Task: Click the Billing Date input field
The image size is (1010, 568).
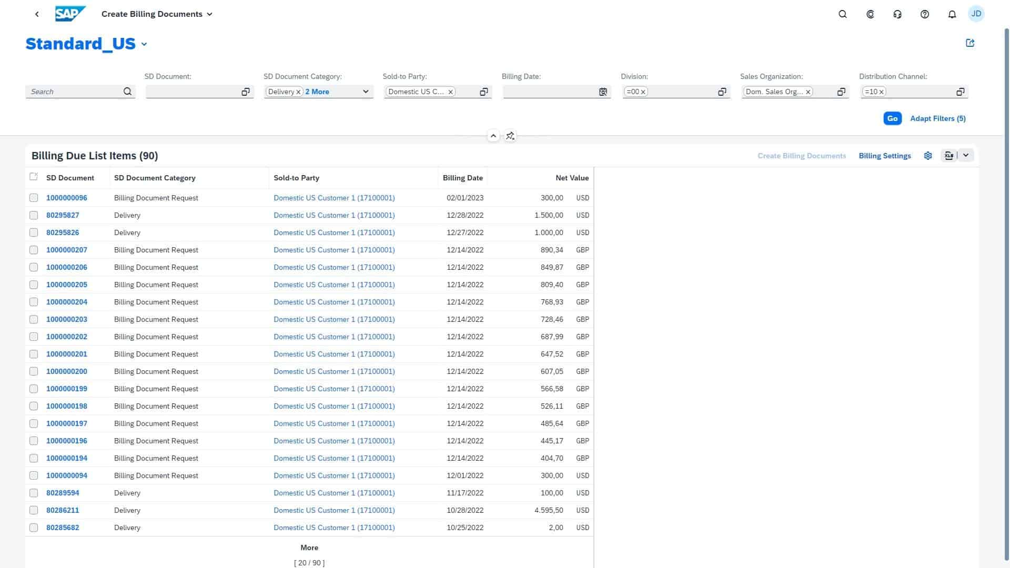Action: pos(547,92)
